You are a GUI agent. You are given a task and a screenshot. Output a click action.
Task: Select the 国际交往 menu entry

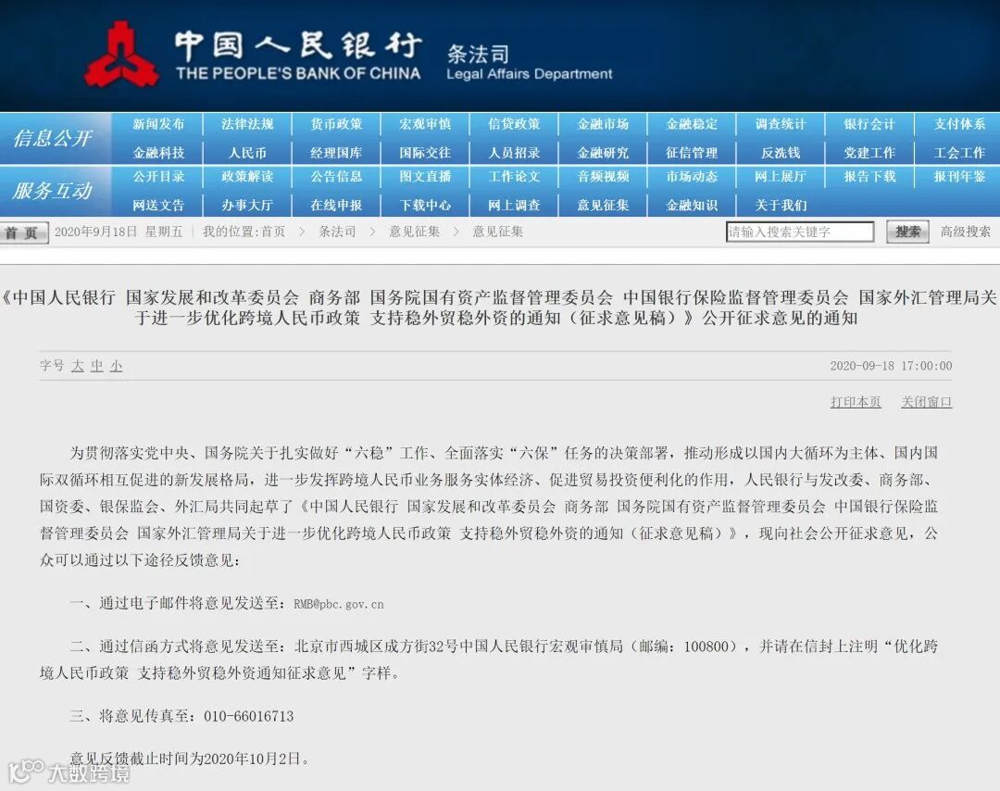[425, 153]
